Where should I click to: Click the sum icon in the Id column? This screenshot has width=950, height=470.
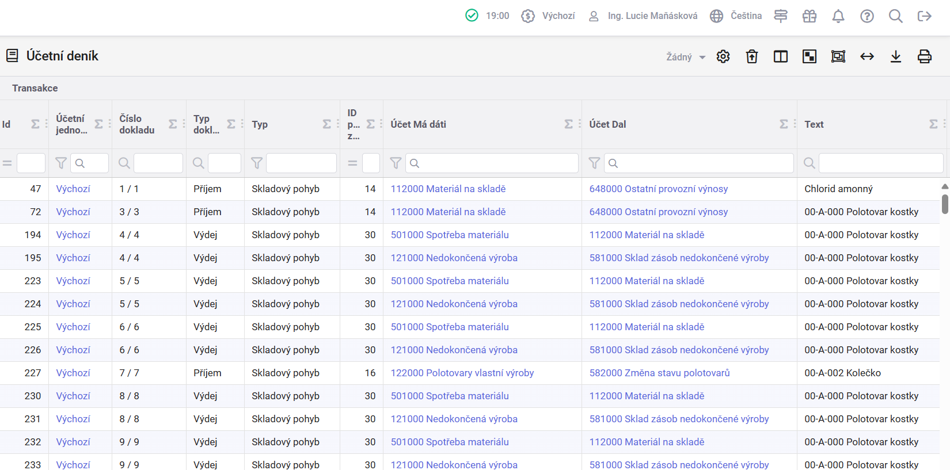[35, 124]
